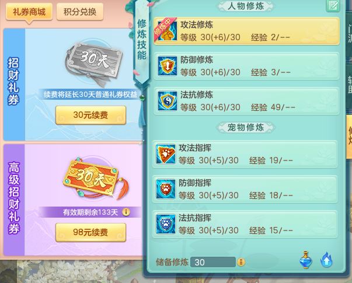
Task: Click the 修炼技能 side banner
Action: pos(142,41)
